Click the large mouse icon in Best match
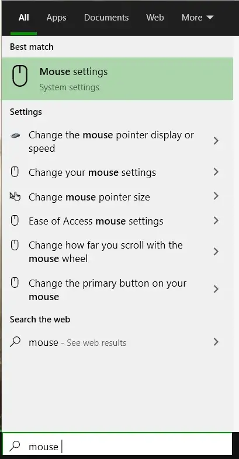Image resolution: width=239 pixels, height=459 pixels. pos(20,76)
